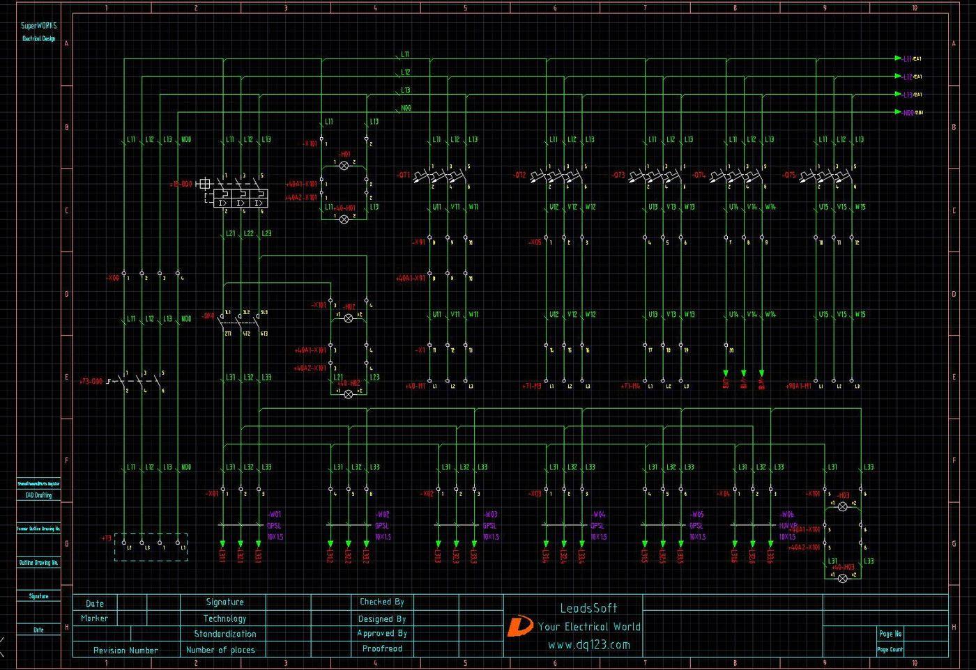Click the +73 dashed terminal box

(x=151, y=547)
